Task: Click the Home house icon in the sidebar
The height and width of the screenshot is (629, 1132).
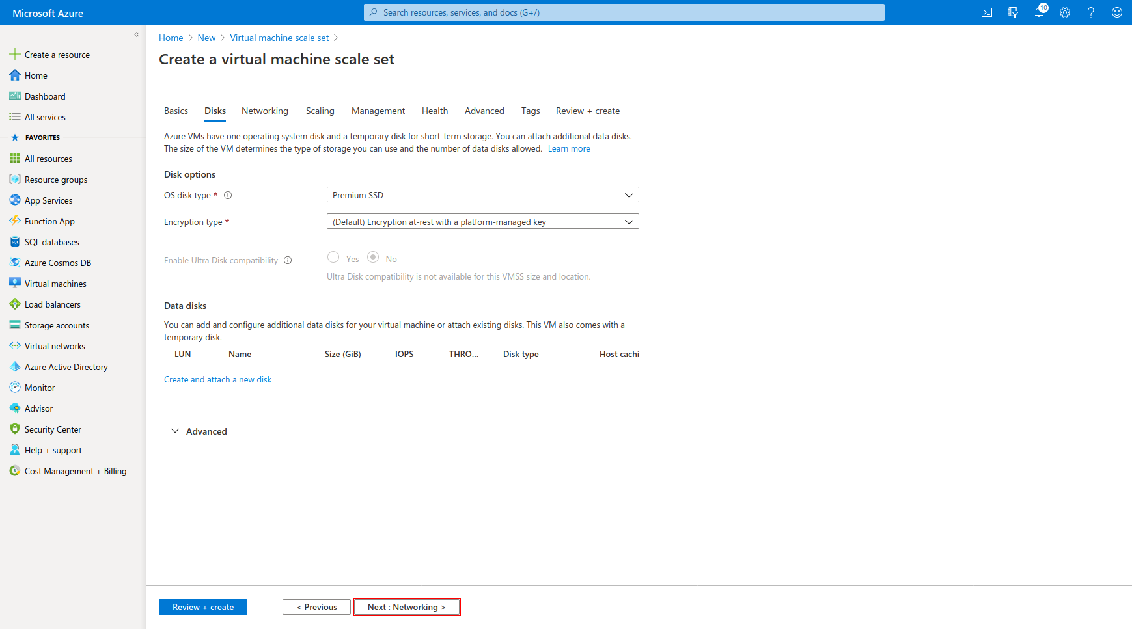Action: pos(15,75)
